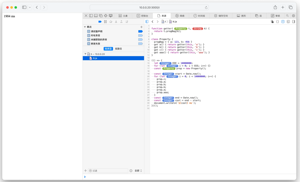Viewport: 300px width, 182px height.
Task: Toggle the 所有异常 breakpoint marker
Action: click(140, 36)
